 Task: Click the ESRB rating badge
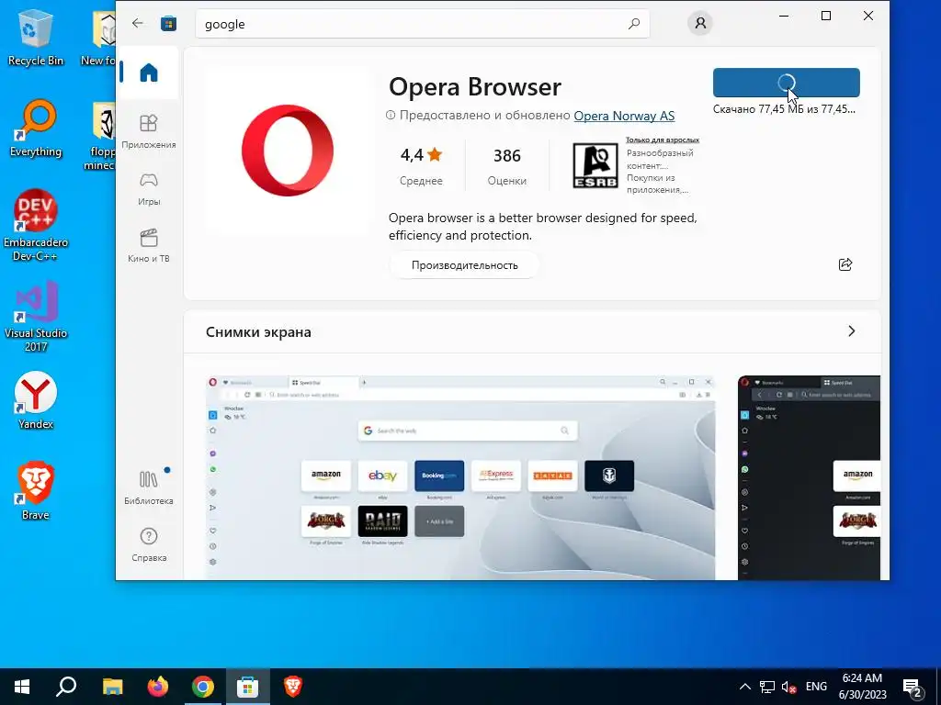click(595, 165)
